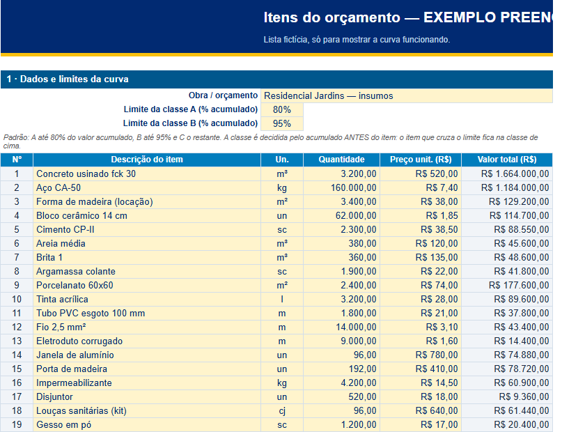This screenshot has height=432, width=585.
Task: Select the 'Concreto usinado fck 30' cell
Action: 147,174
